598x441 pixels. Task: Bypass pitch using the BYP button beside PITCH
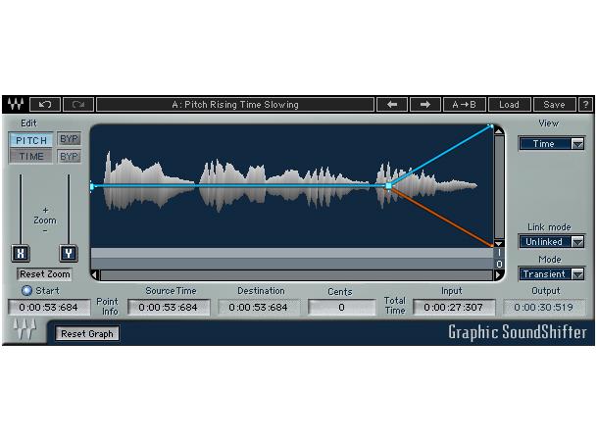[69, 139]
